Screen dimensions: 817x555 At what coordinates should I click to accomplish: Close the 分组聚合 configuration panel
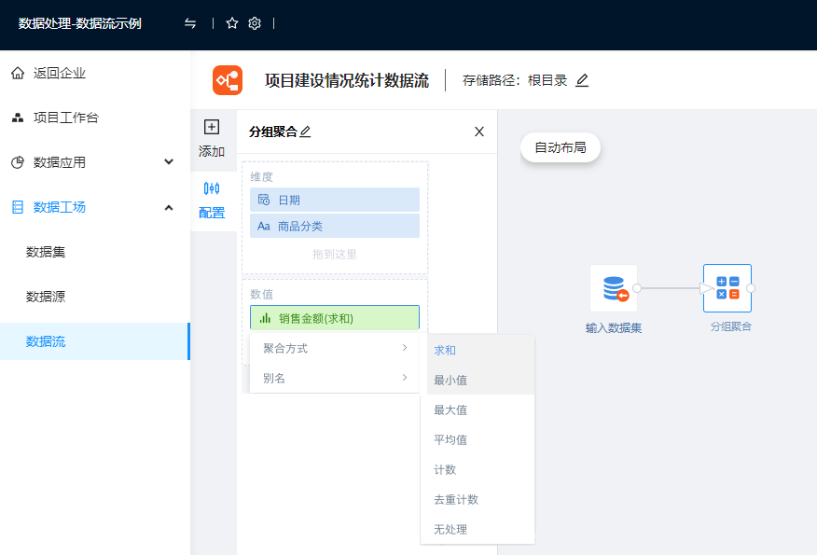[x=479, y=132]
